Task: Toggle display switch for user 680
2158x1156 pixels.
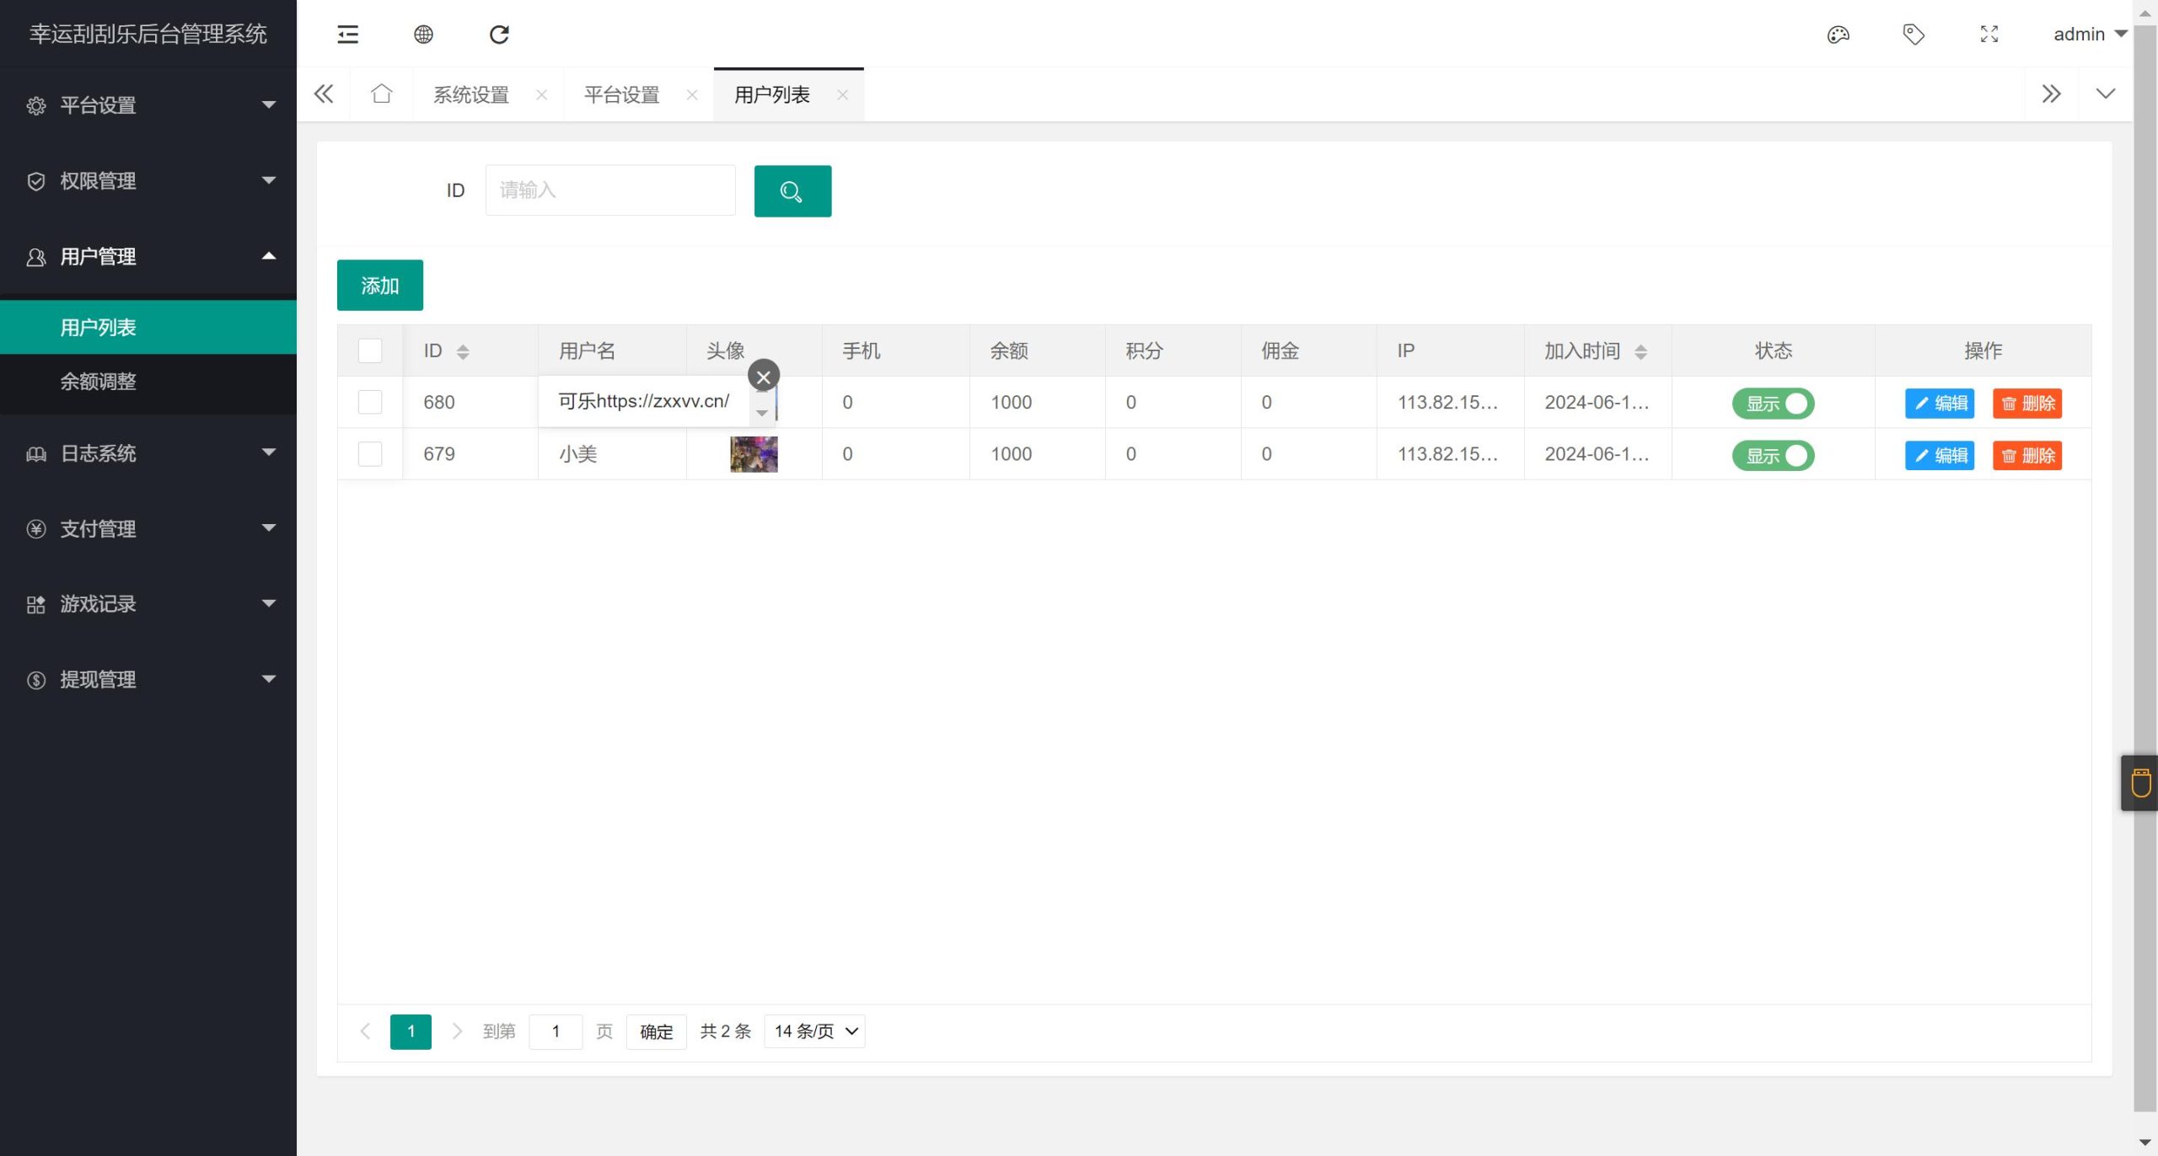Action: [1773, 404]
